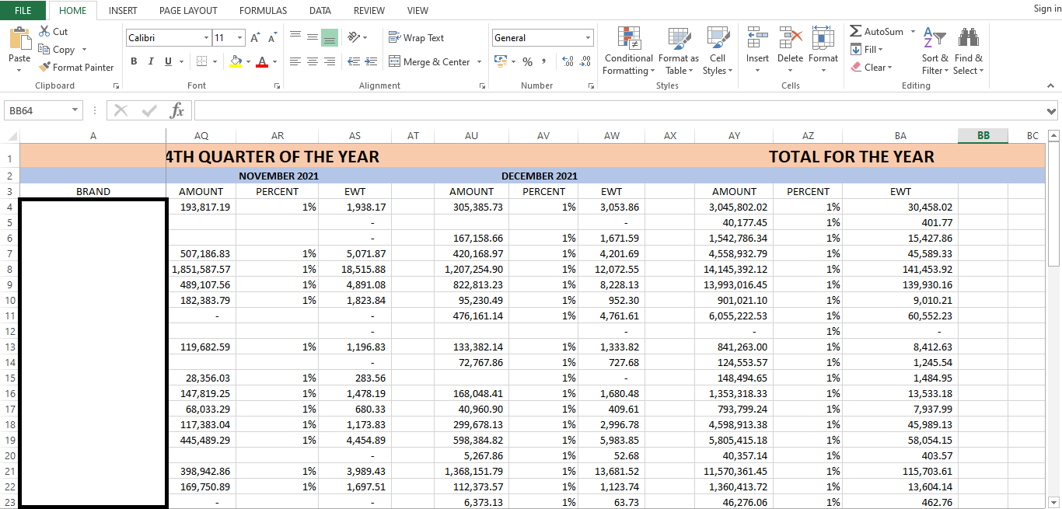The width and height of the screenshot is (1062, 509).
Task: Switch to the INSERT tab
Action: (123, 10)
